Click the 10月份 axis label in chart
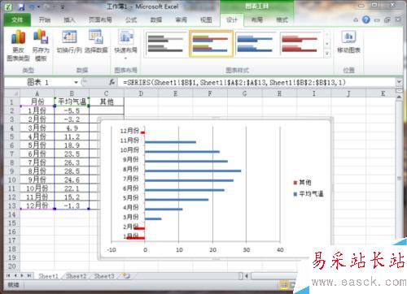This screenshot has height=294, width=407. coord(129,149)
